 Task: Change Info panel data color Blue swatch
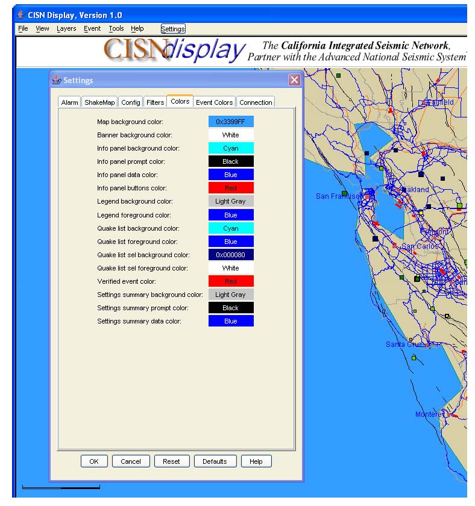tap(231, 175)
